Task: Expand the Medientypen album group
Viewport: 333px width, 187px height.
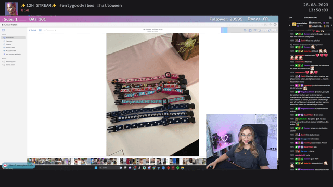Action: point(2,62)
